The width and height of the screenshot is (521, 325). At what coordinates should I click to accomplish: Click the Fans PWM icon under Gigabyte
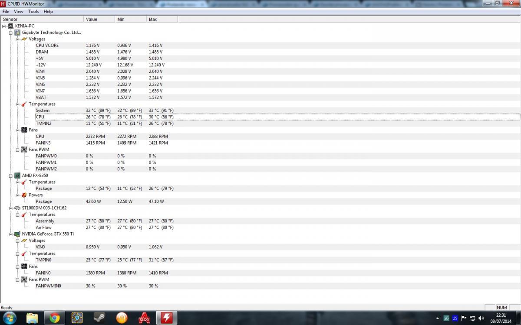[x=24, y=149]
